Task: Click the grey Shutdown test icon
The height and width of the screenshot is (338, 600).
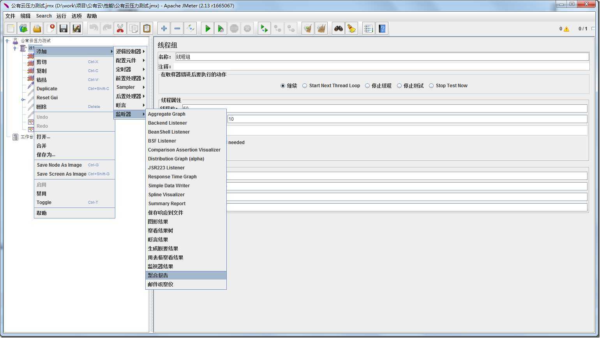Action: pos(247,28)
